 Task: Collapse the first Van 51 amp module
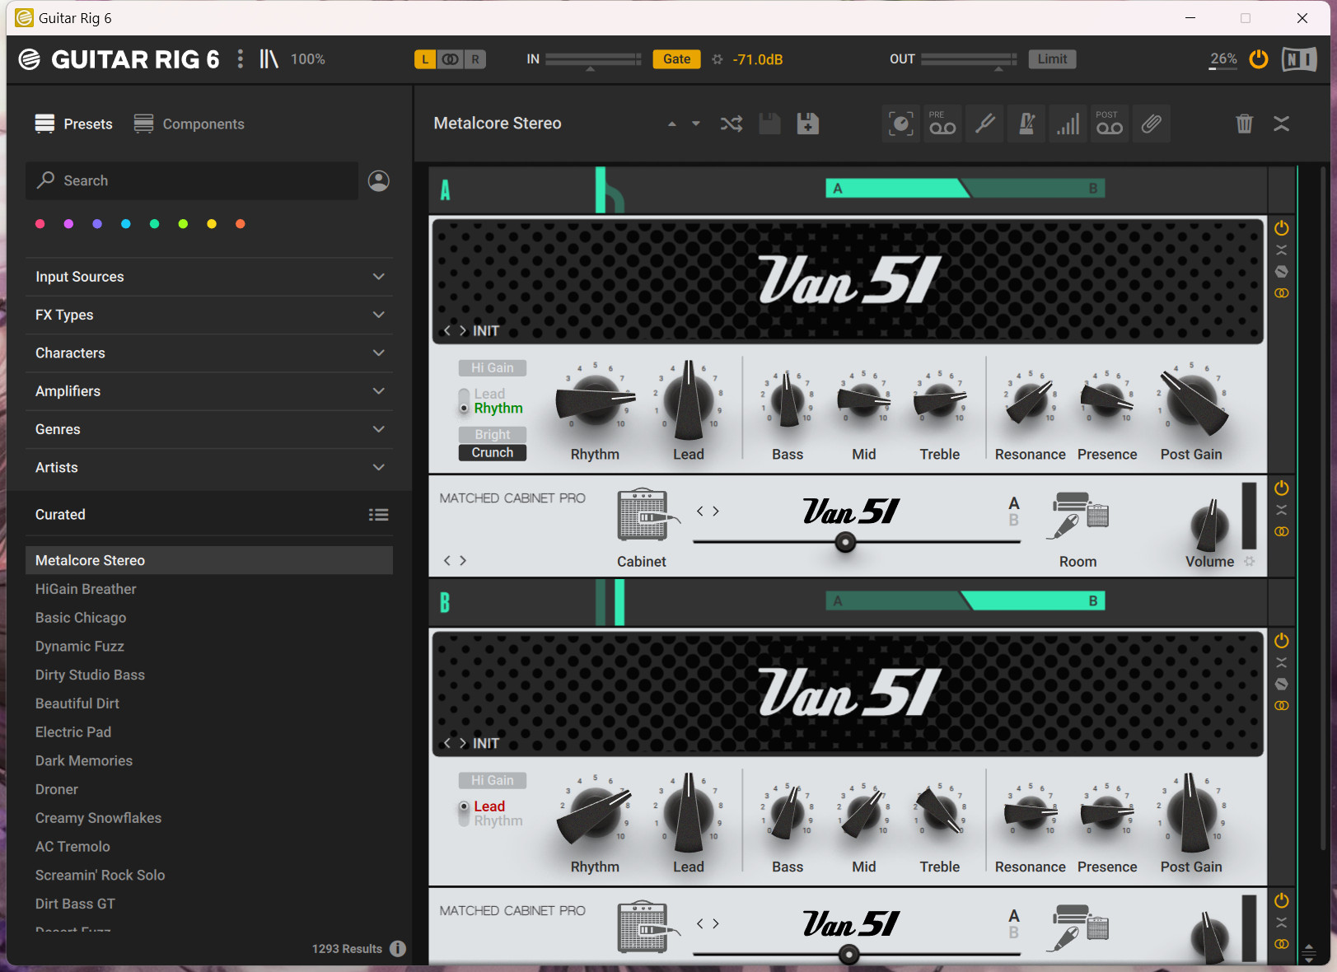point(1281,250)
